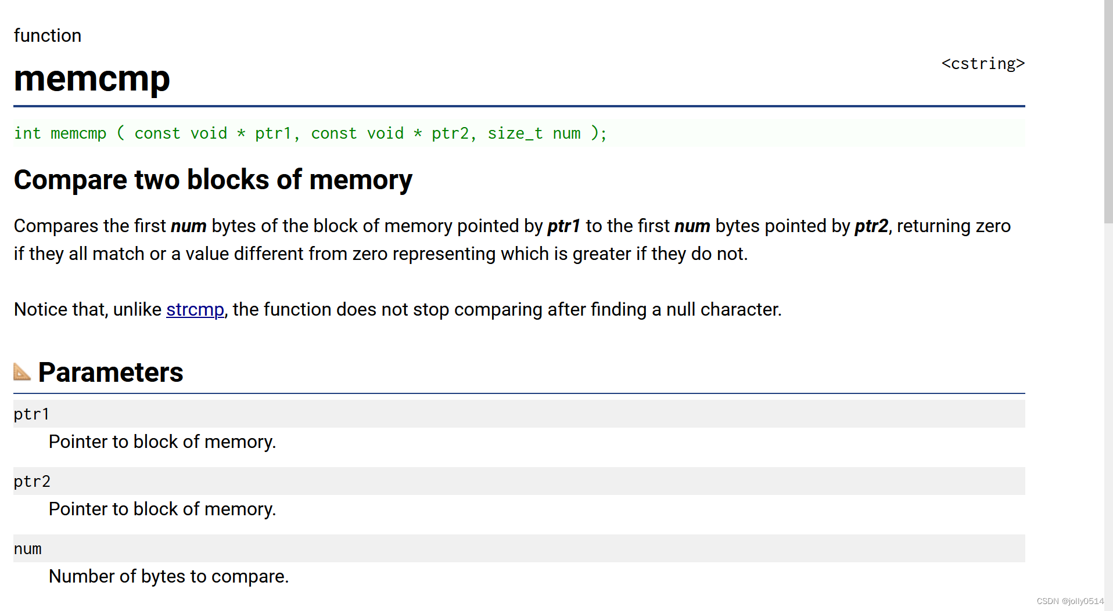Select "Number of bytes to compare." description
Viewport: 1113px width, 611px height.
[169, 576]
